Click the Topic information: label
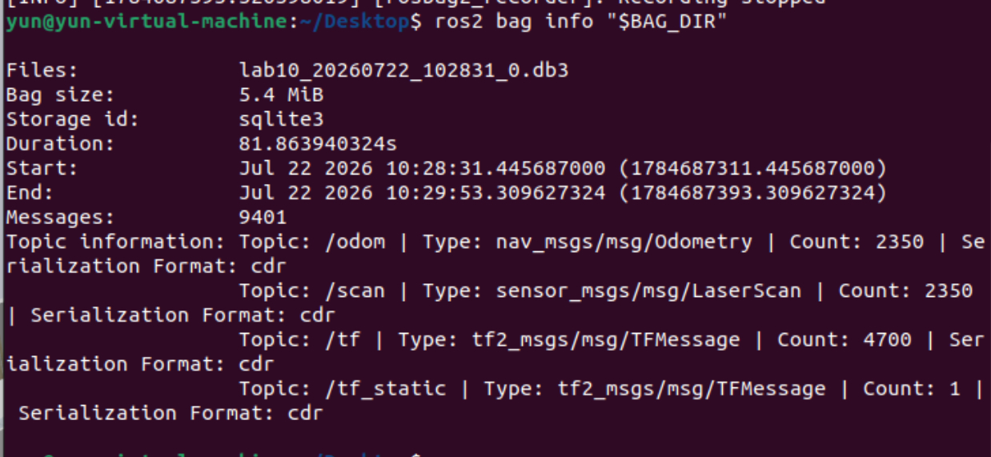Viewport: 991px width, 457px height. (117, 243)
